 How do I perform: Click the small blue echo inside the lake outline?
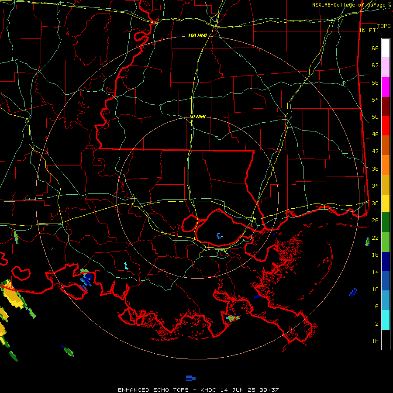coord(220,236)
